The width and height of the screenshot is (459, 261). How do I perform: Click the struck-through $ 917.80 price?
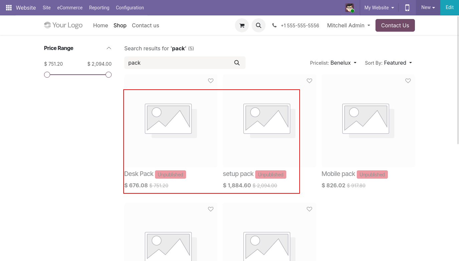[356, 186]
